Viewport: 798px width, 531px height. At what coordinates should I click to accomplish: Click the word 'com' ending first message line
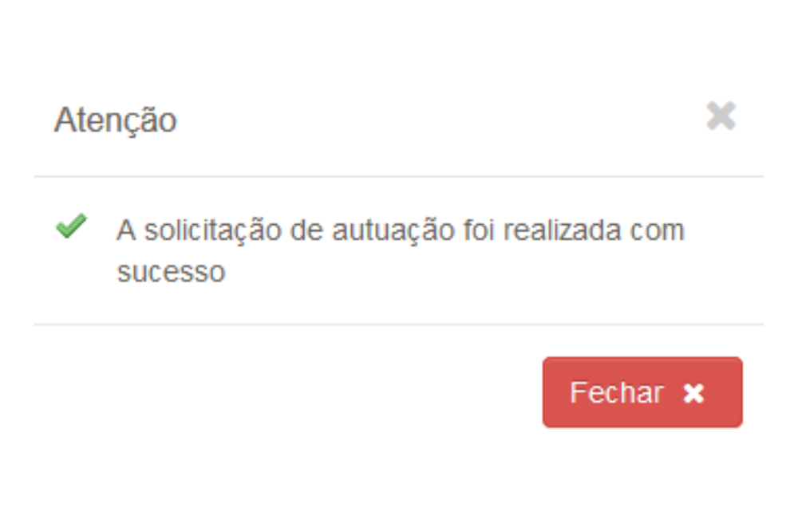(x=657, y=231)
